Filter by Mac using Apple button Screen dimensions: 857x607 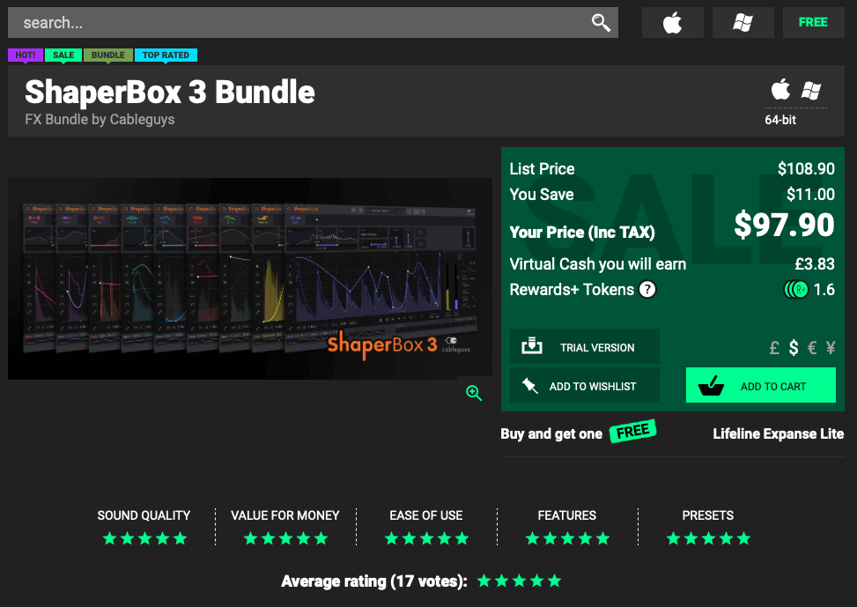(x=672, y=22)
